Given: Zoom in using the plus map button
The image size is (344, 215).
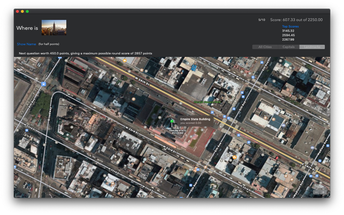Looking at the screenshot, I should (323, 192).
